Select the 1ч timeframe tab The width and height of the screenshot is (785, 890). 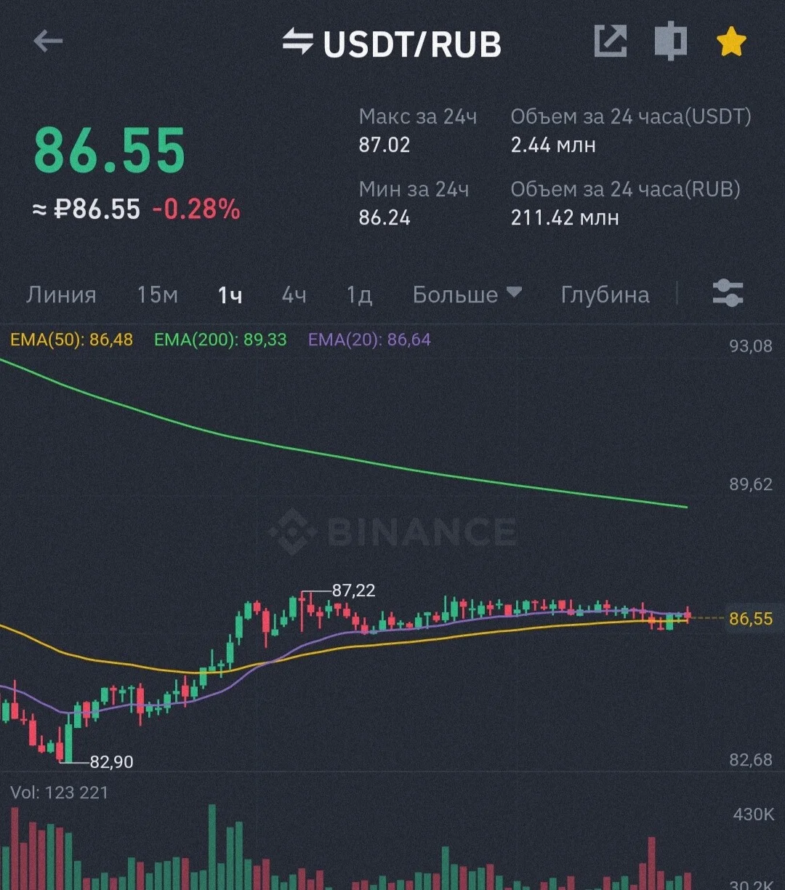[230, 294]
